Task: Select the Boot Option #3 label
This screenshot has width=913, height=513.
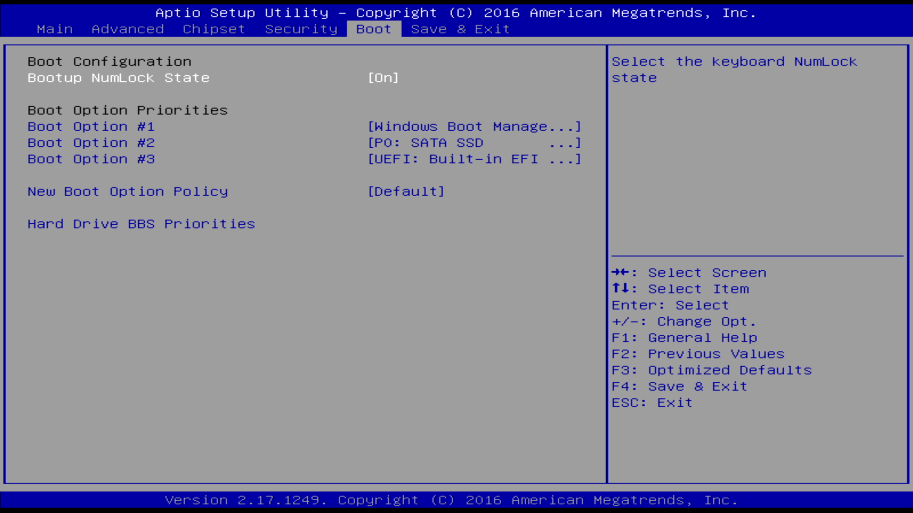Action: 91,159
